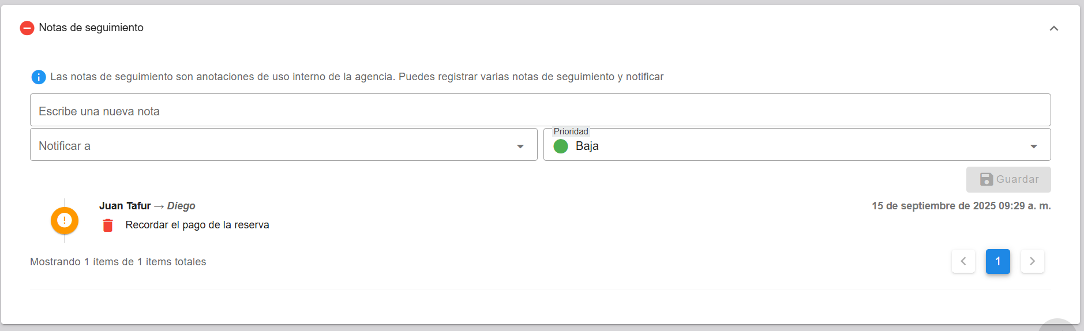Click the Mostrando 1 ítems totals text
This screenshot has width=1084, height=331.
(118, 262)
